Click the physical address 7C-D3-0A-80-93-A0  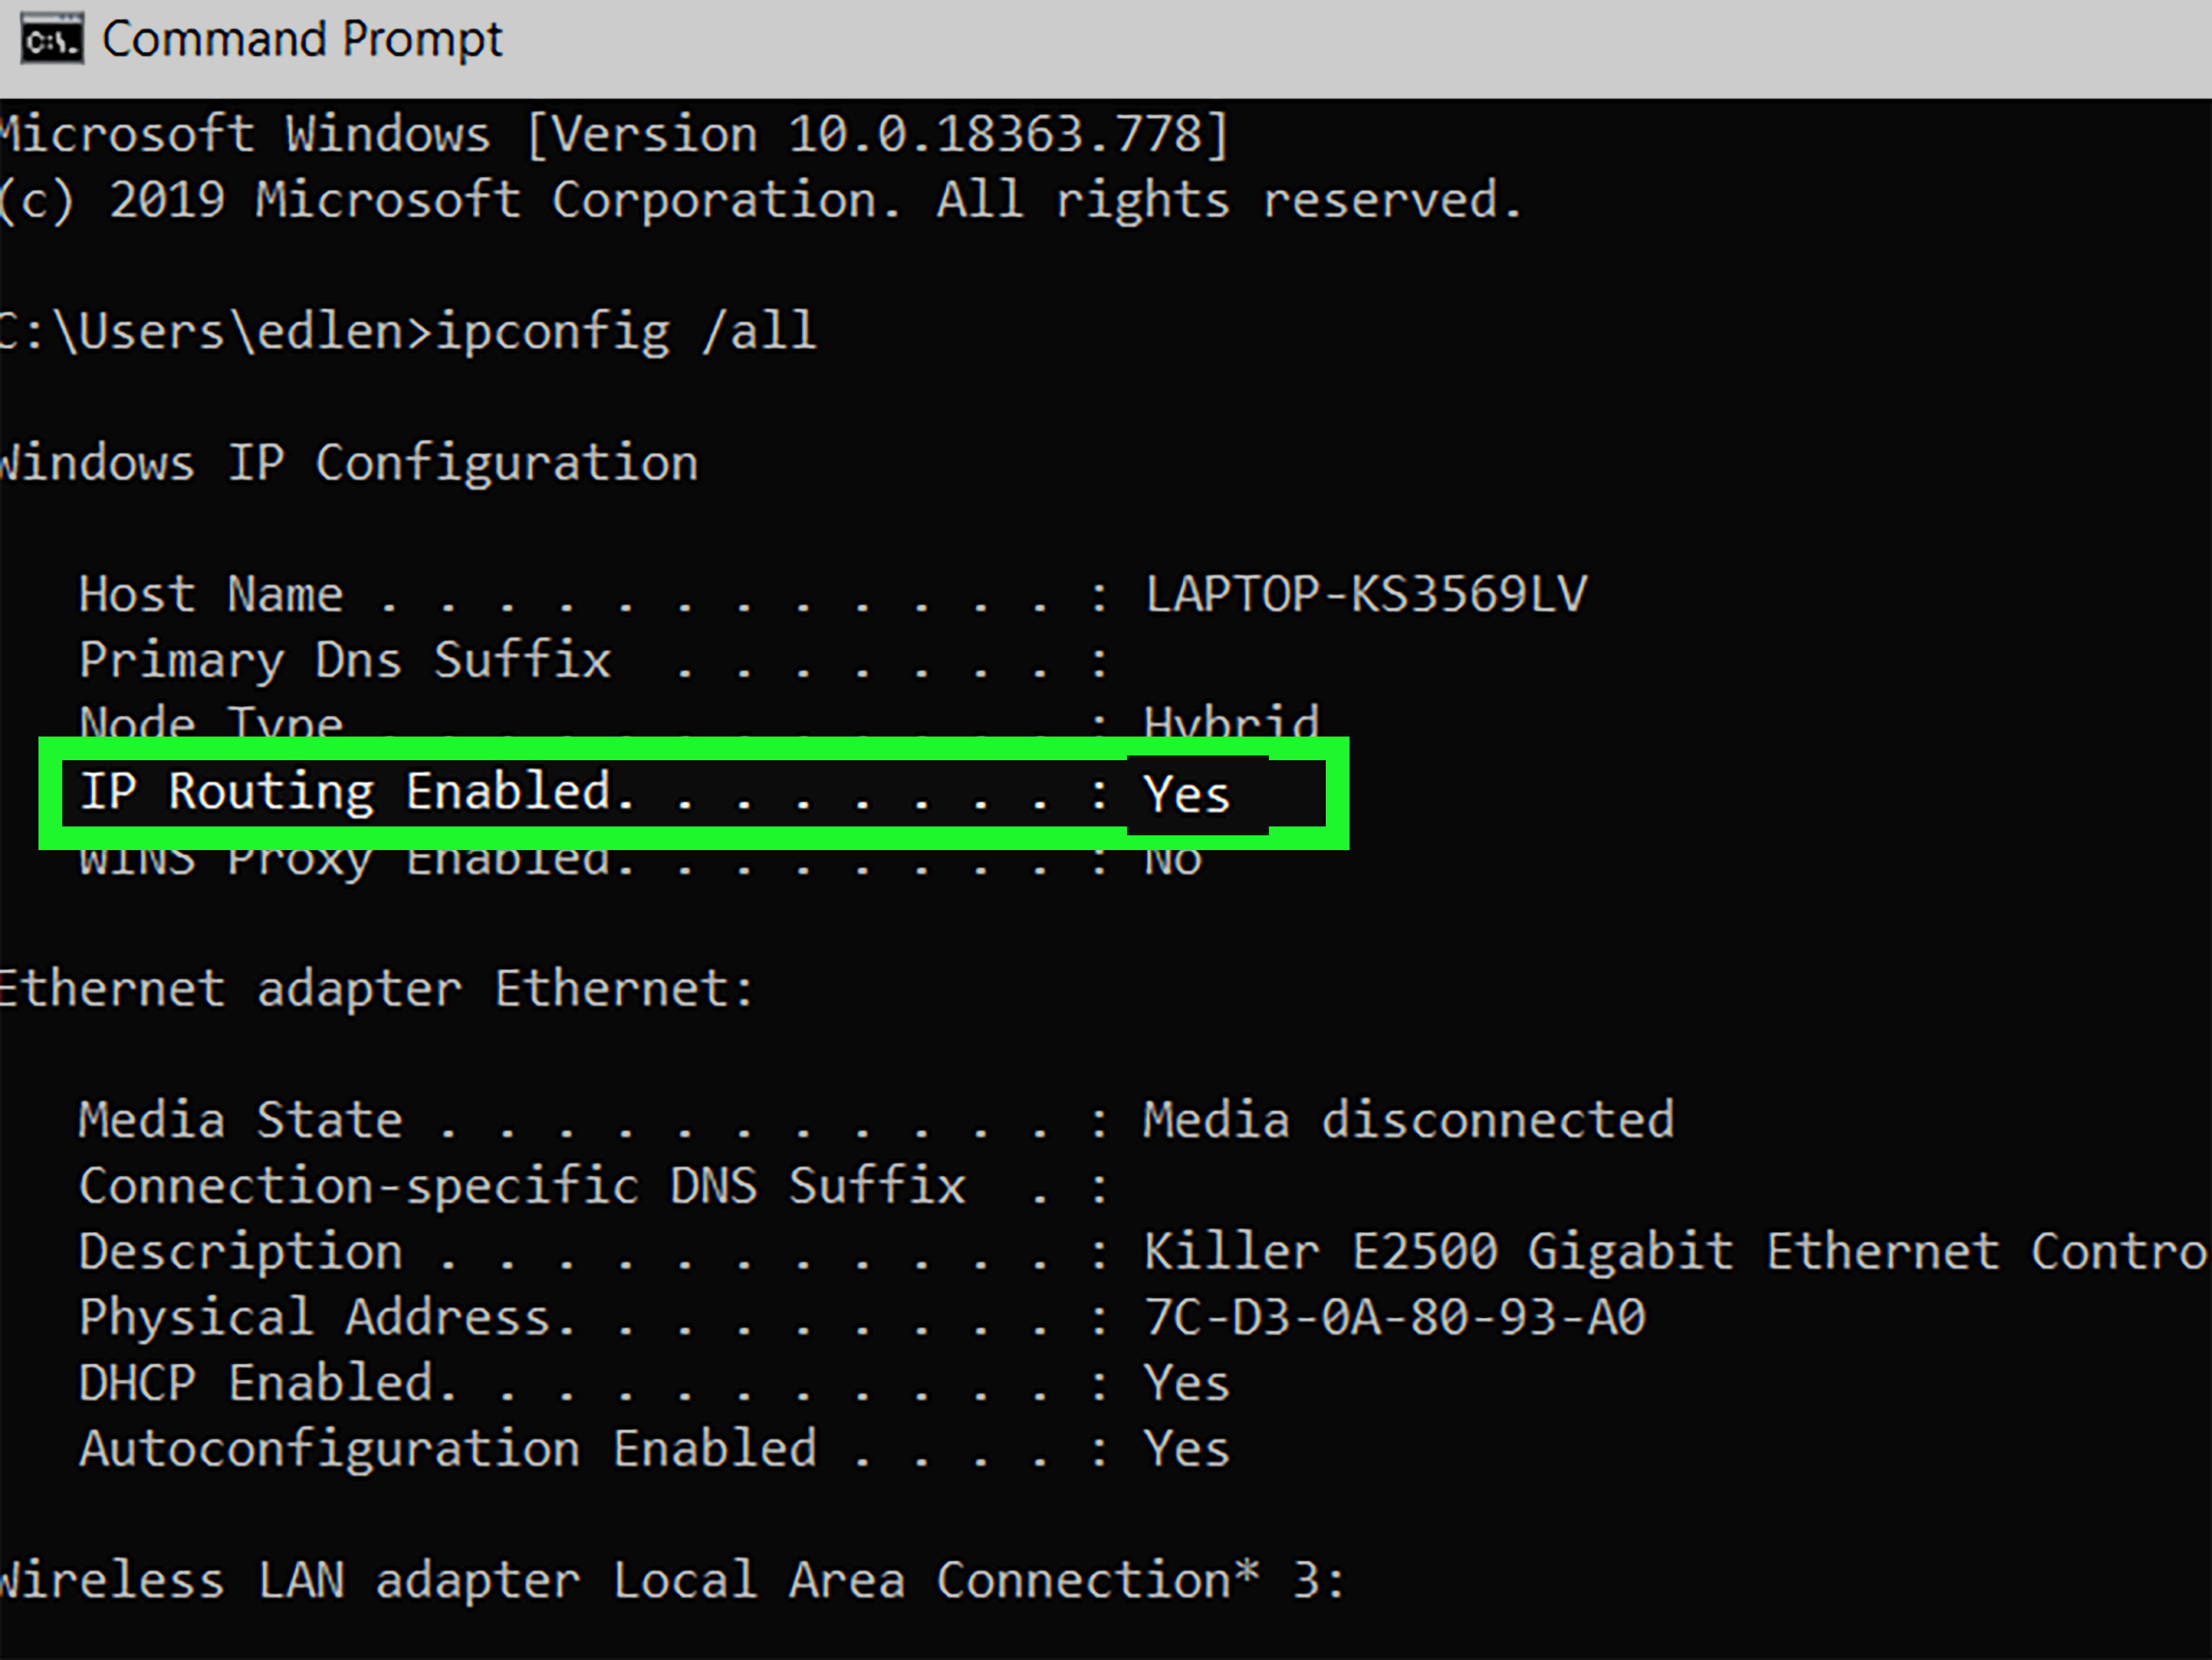coord(1395,1317)
